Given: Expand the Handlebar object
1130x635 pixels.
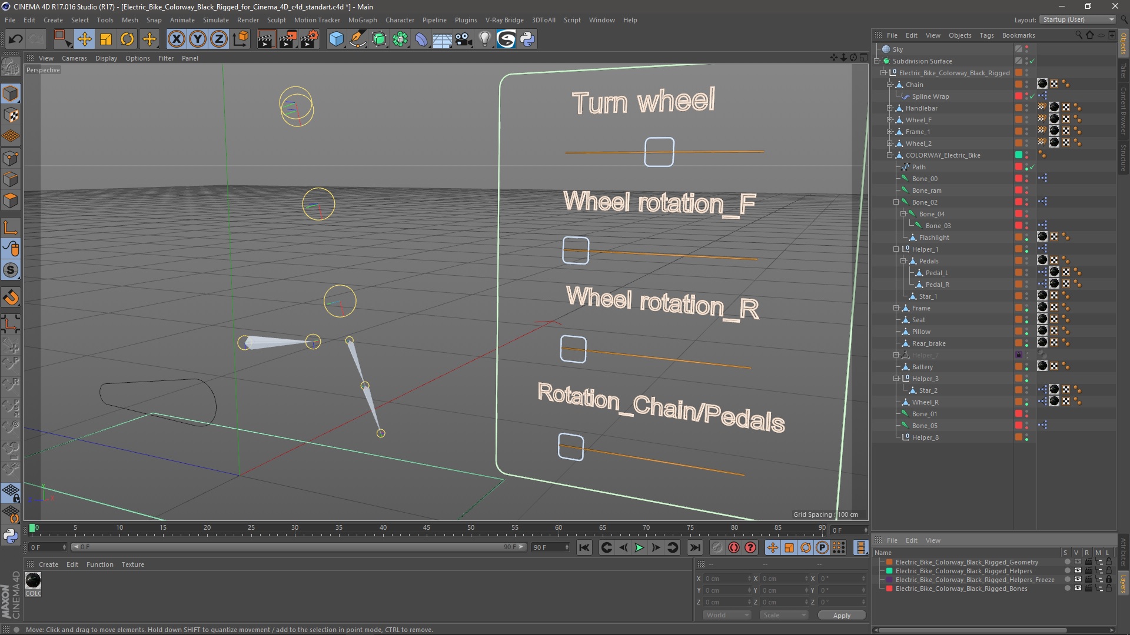Looking at the screenshot, I should (x=890, y=108).
